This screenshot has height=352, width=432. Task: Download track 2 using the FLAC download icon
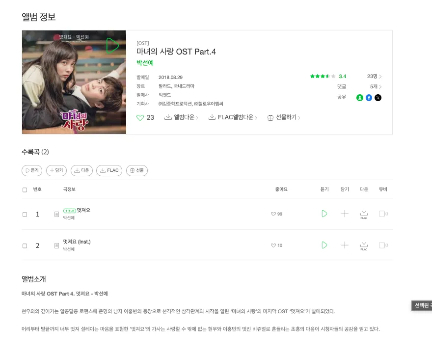tap(364, 245)
